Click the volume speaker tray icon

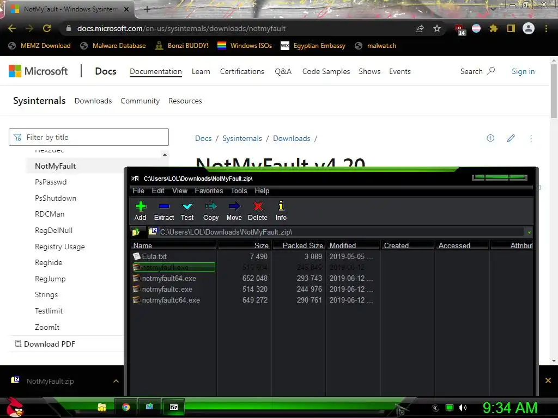[463, 408]
